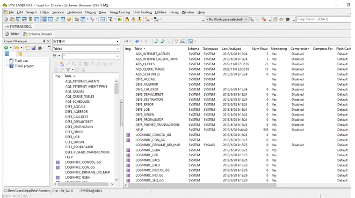The width and height of the screenshot is (355, 198).
Task: Select the SYSTEM@ORCL connection tab
Action: click(18, 27)
